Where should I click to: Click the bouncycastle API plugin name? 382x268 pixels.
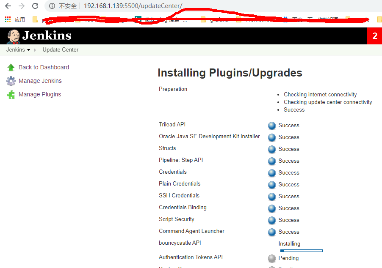tap(180, 243)
